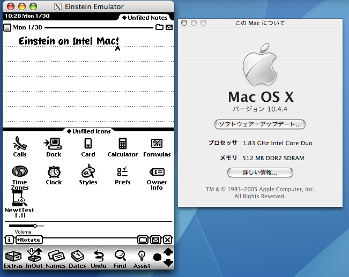This screenshot has width=349, height=277.
Task: Tap the up arrow in button bar
Action: click(168, 252)
